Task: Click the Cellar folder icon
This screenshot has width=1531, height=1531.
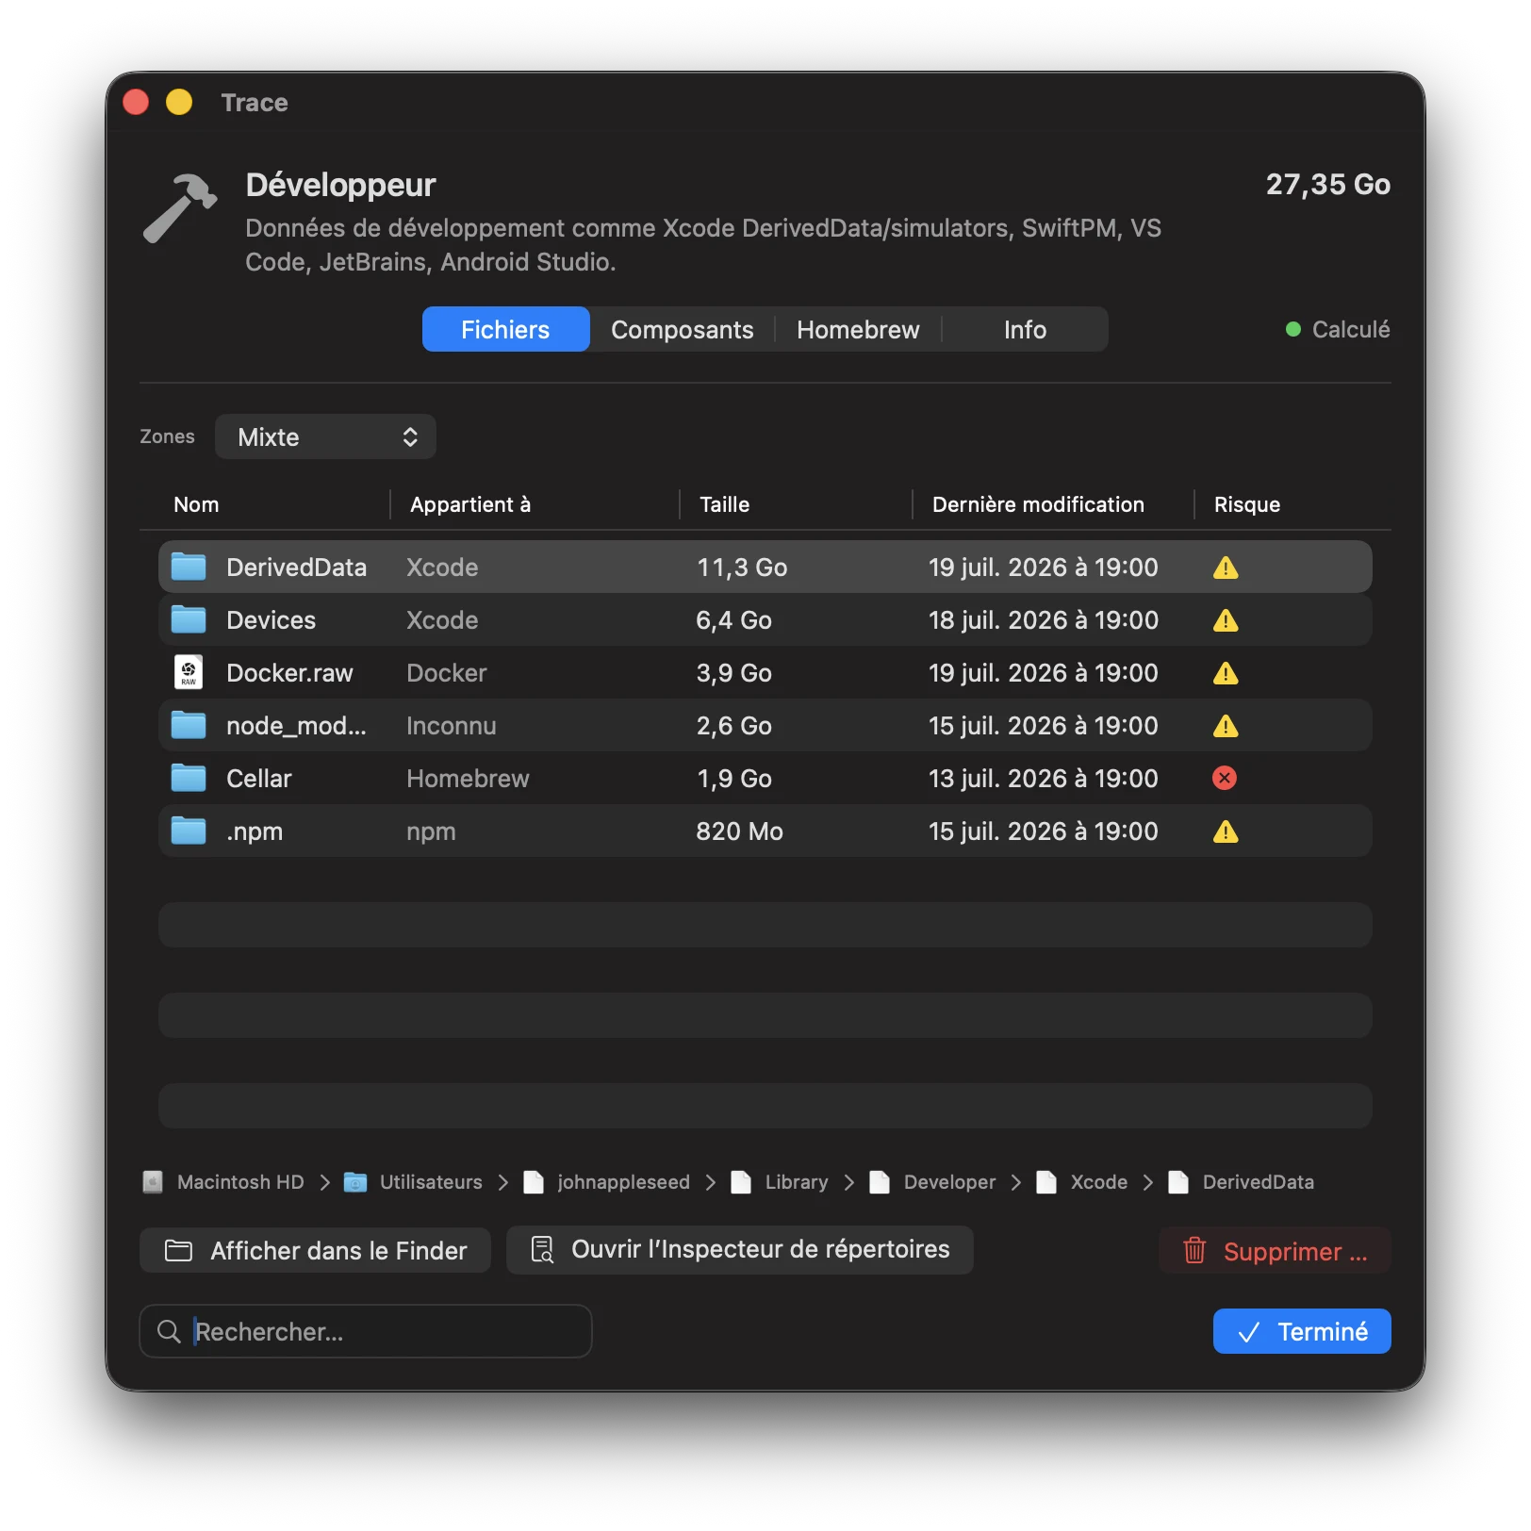Action: [x=189, y=778]
